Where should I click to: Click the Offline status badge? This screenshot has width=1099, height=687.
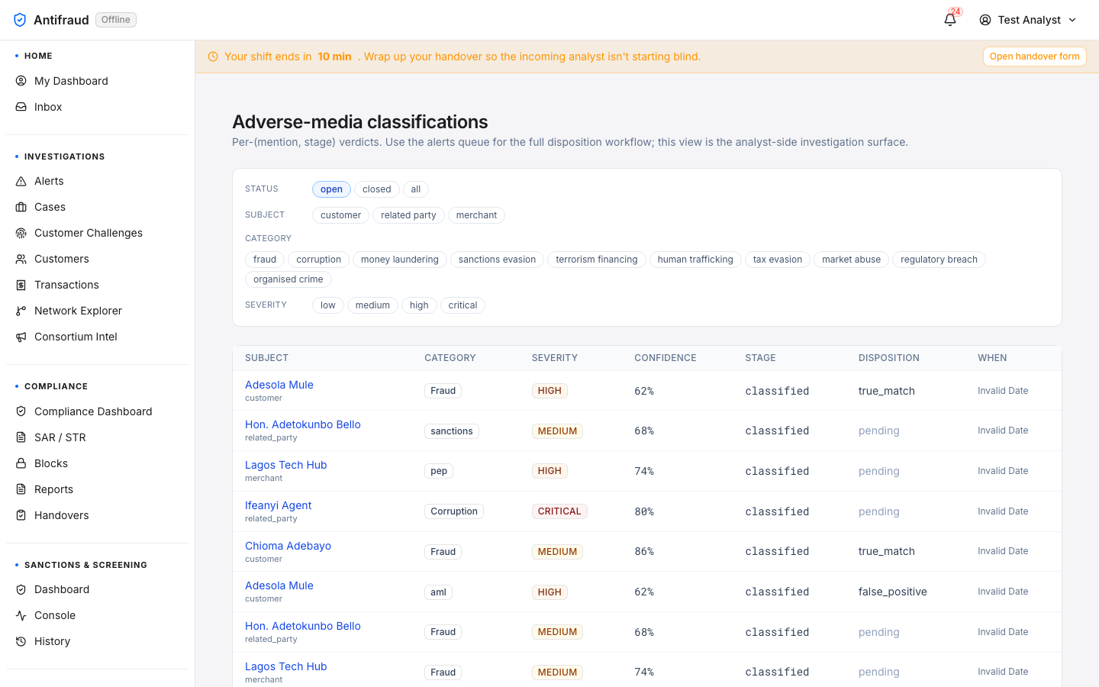click(116, 20)
